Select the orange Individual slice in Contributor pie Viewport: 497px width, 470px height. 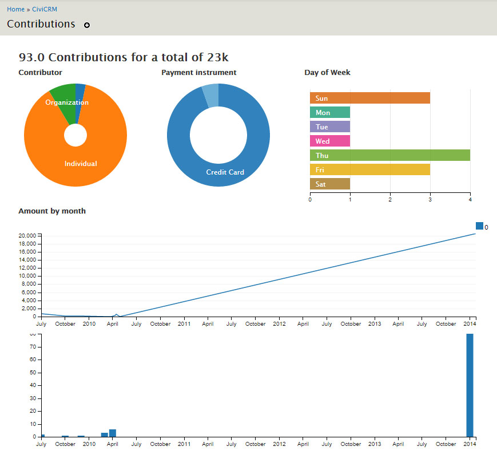pyautogui.click(x=80, y=163)
